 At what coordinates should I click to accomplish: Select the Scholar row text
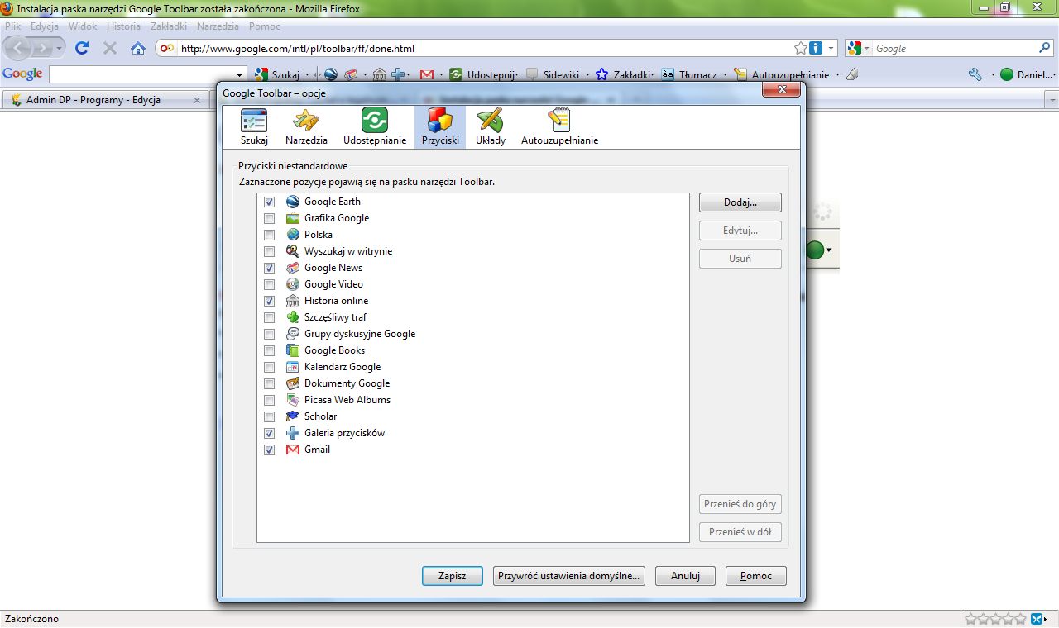pyautogui.click(x=320, y=416)
